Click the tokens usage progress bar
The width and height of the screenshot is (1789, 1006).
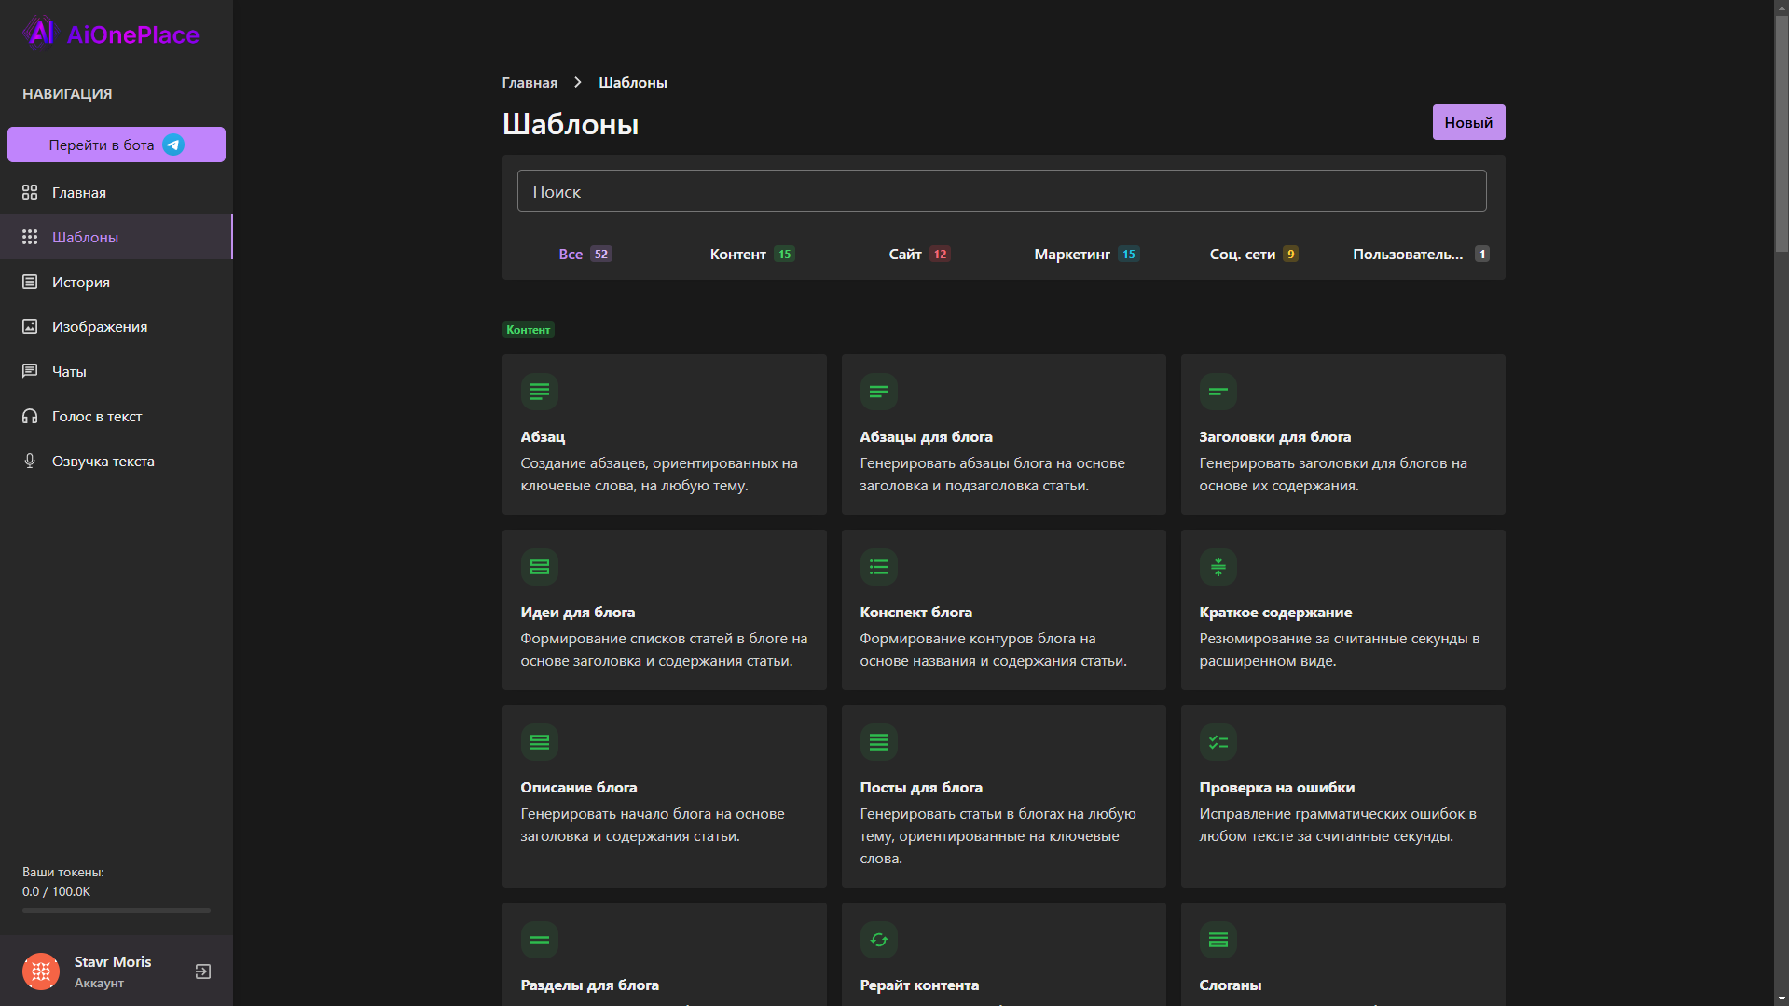click(117, 910)
